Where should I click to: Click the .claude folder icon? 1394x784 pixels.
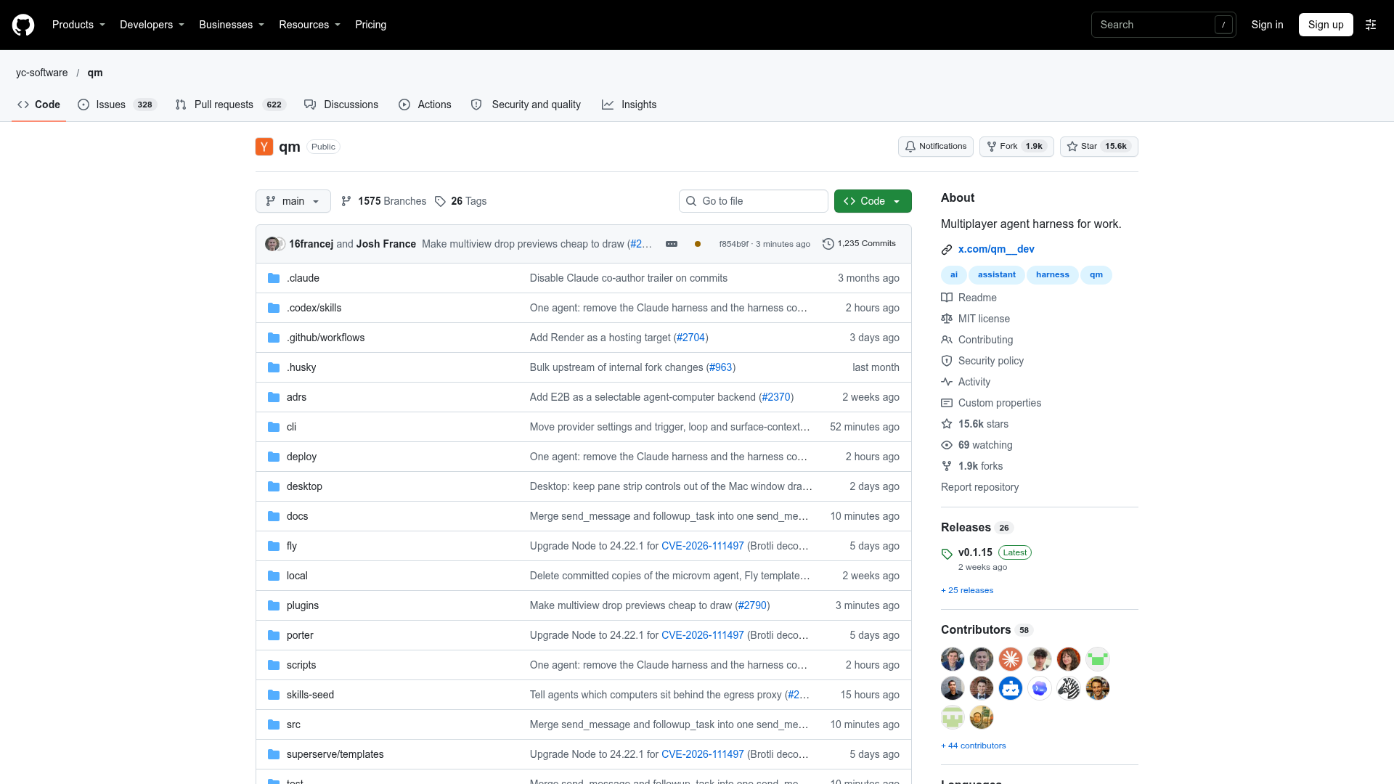tap(274, 278)
